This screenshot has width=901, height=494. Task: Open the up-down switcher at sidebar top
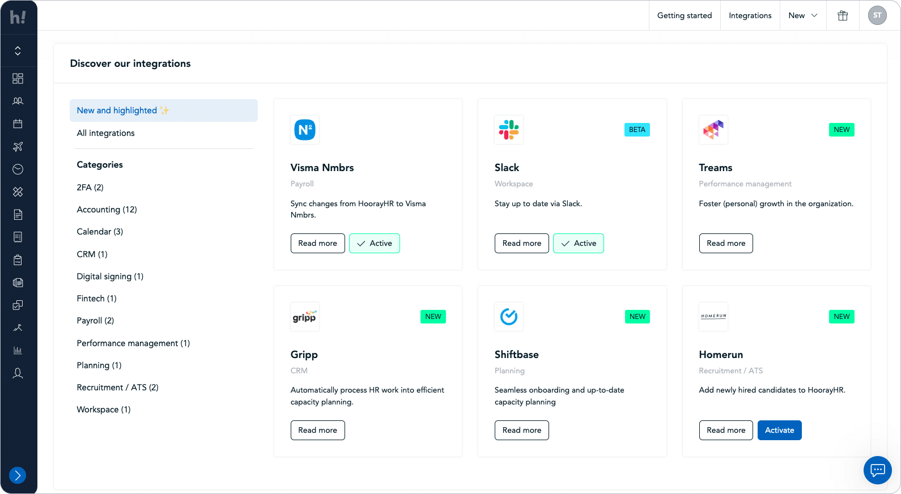pos(18,51)
